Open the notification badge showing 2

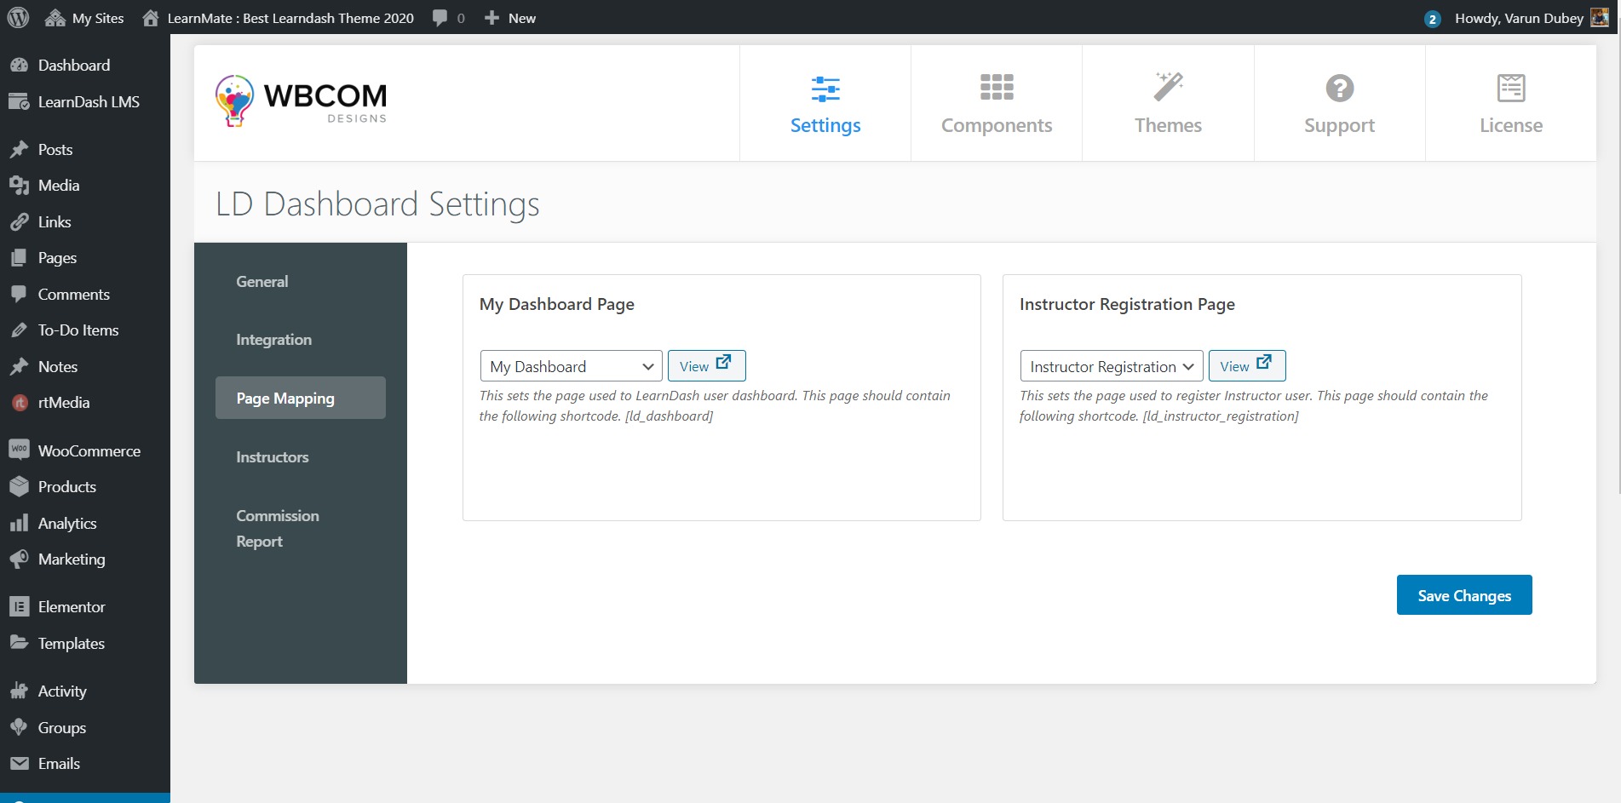(1432, 19)
